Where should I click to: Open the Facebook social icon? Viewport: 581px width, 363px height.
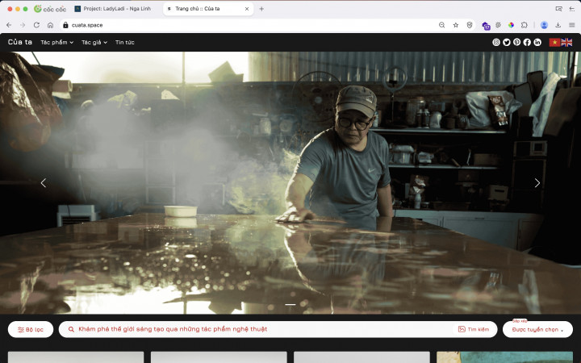pyautogui.click(x=527, y=42)
